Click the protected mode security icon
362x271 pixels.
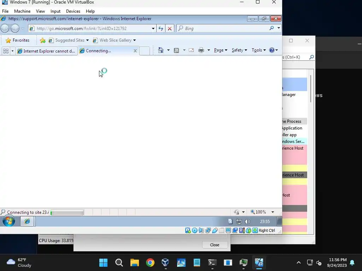point(237,212)
